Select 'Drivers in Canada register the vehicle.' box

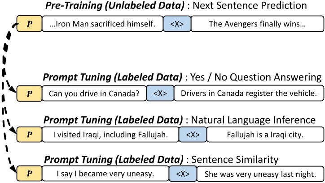point(248,94)
